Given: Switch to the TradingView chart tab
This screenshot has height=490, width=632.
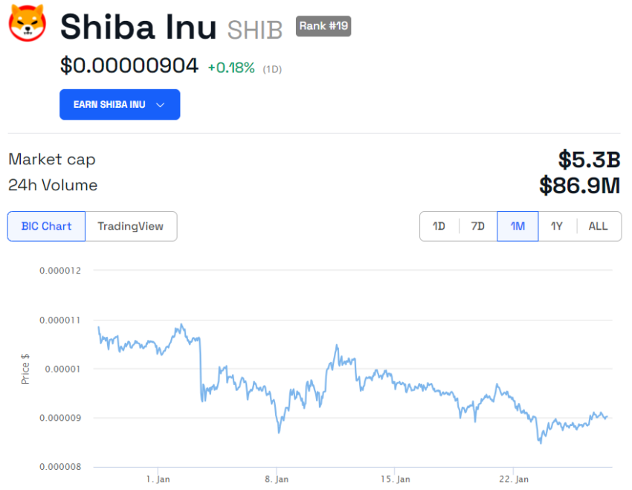Looking at the screenshot, I should 131,226.
